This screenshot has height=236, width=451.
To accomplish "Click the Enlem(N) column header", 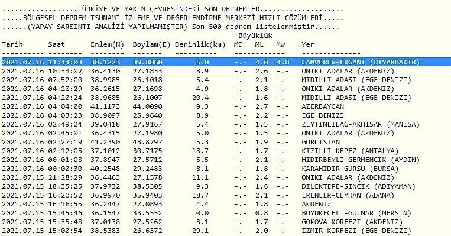I will tap(107, 44).
